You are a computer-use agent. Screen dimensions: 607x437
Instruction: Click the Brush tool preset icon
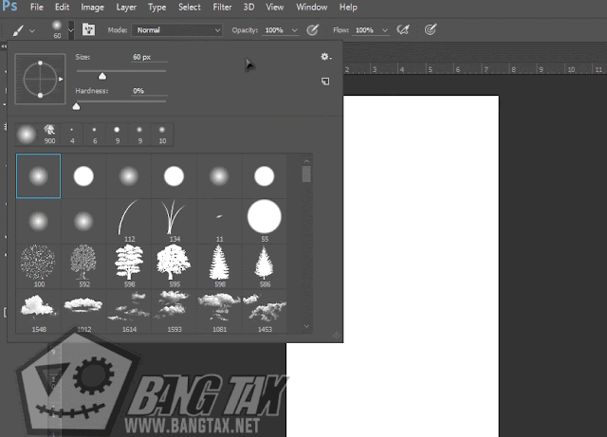[18, 30]
